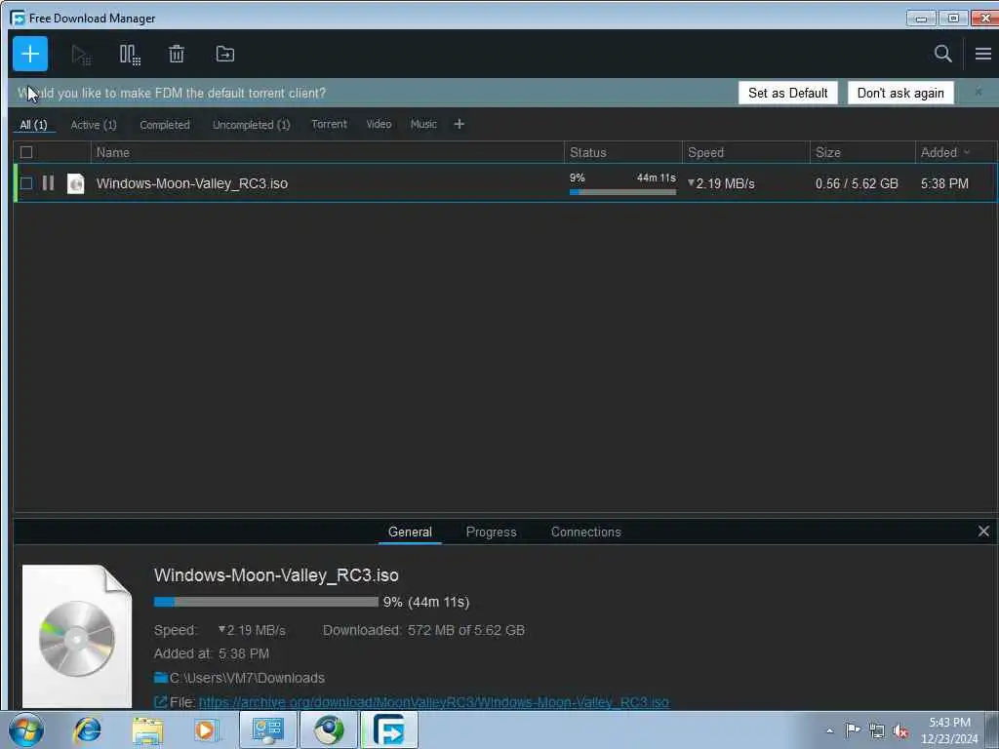Click the 5:38 PM added time cell
This screenshot has height=749, width=999.
944,183
